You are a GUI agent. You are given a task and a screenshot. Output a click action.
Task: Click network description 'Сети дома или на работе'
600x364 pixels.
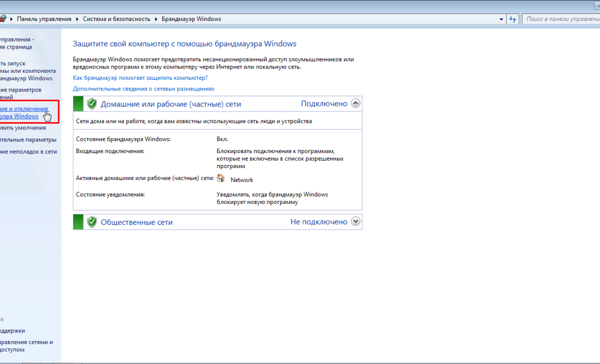(x=193, y=121)
